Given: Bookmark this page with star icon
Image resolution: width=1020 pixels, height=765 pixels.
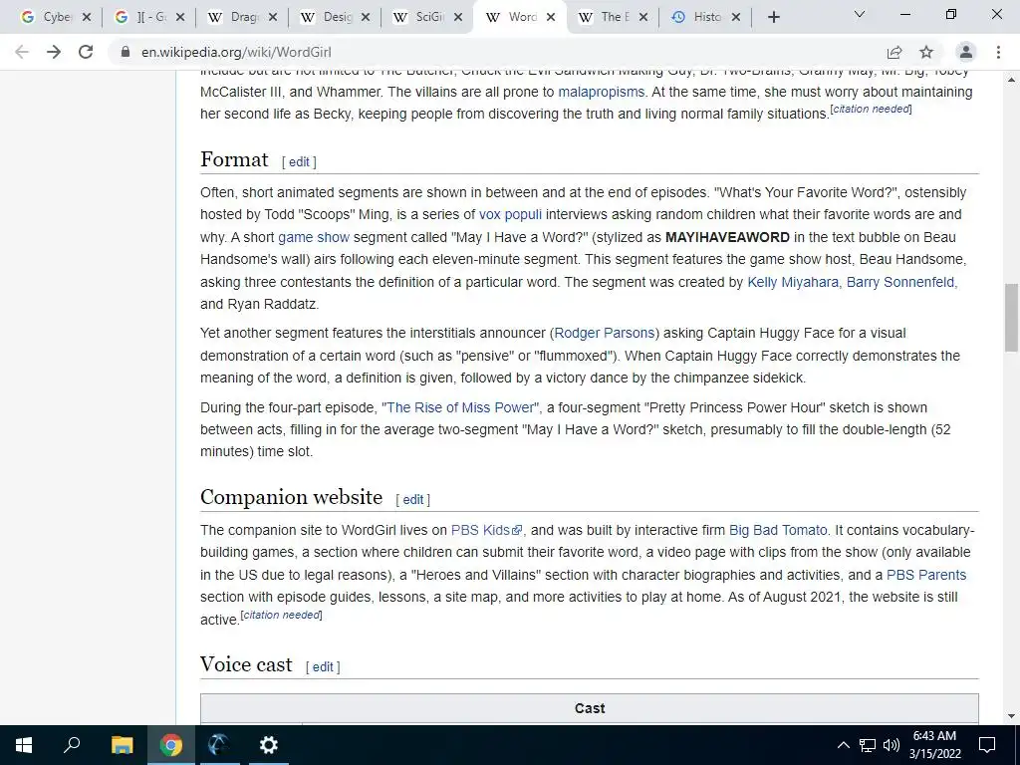Looking at the screenshot, I should 926,52.
